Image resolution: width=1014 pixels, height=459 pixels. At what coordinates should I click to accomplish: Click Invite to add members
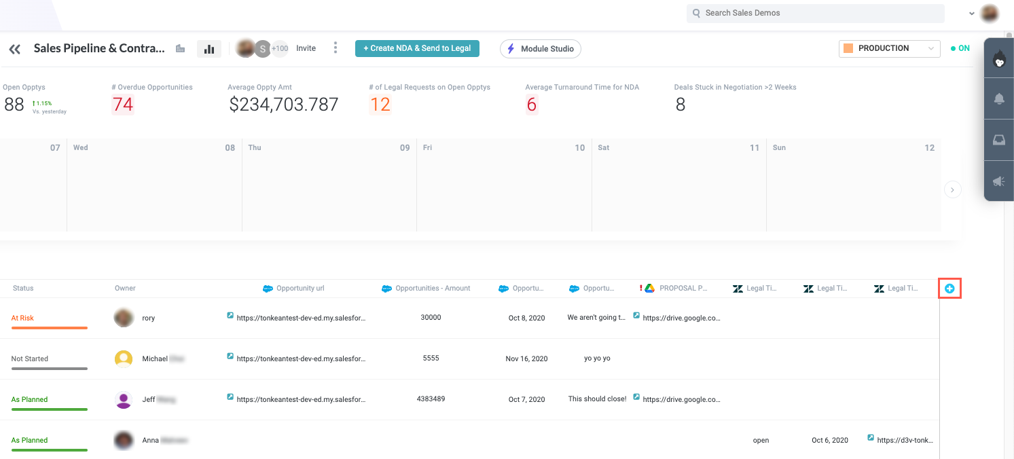pos(306,48)
